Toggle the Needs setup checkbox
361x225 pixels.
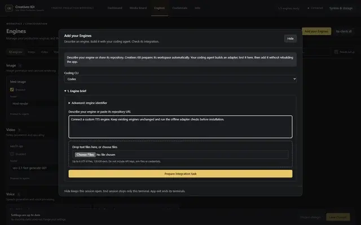pos(336,52)
